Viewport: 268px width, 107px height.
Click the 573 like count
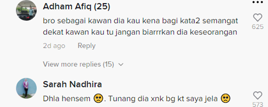258,104
